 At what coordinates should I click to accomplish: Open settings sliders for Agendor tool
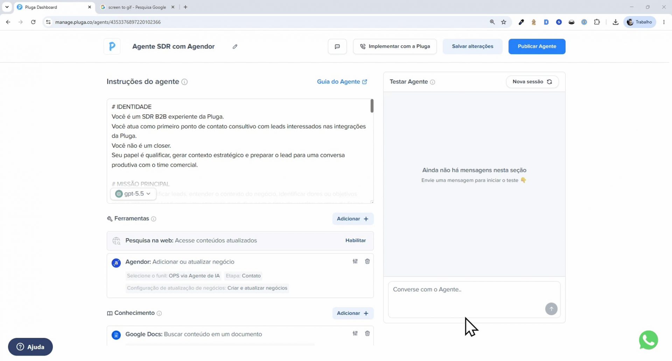tap(355, 261)
